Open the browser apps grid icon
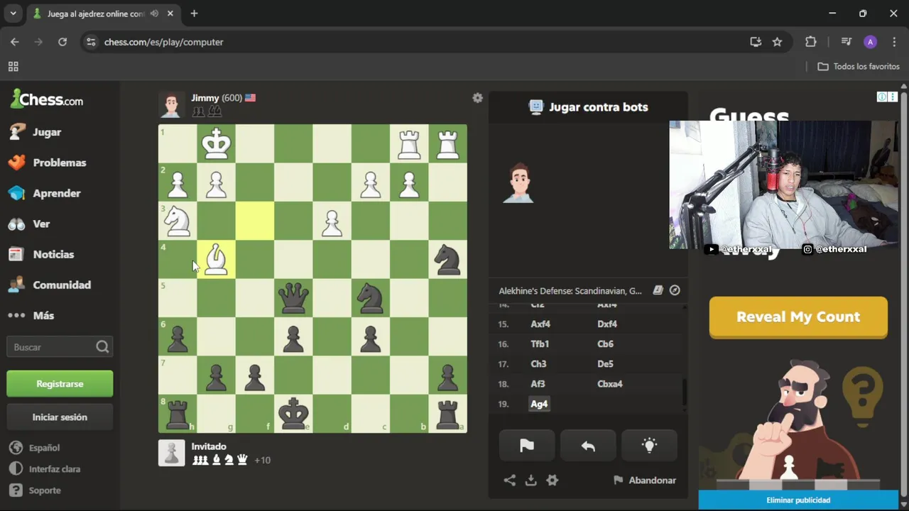 click(13, 66)
